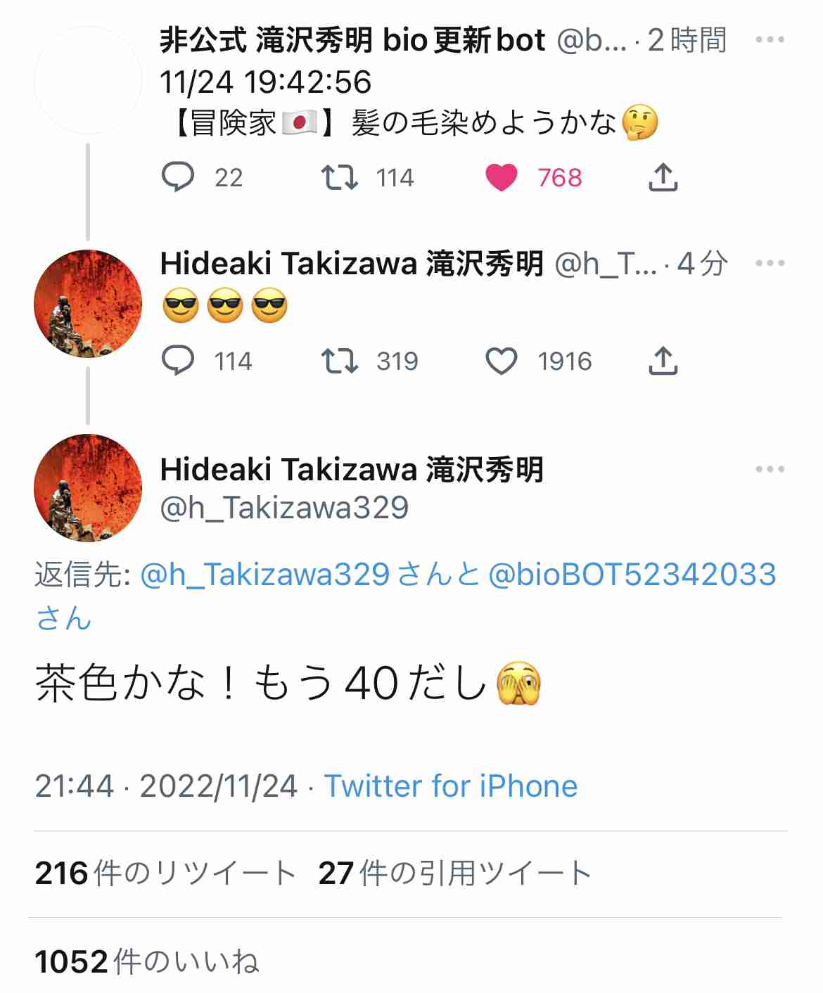Screen dimensions: 823x993
Task: View the 216 件のリツイート list
Action: pos(165,873)
